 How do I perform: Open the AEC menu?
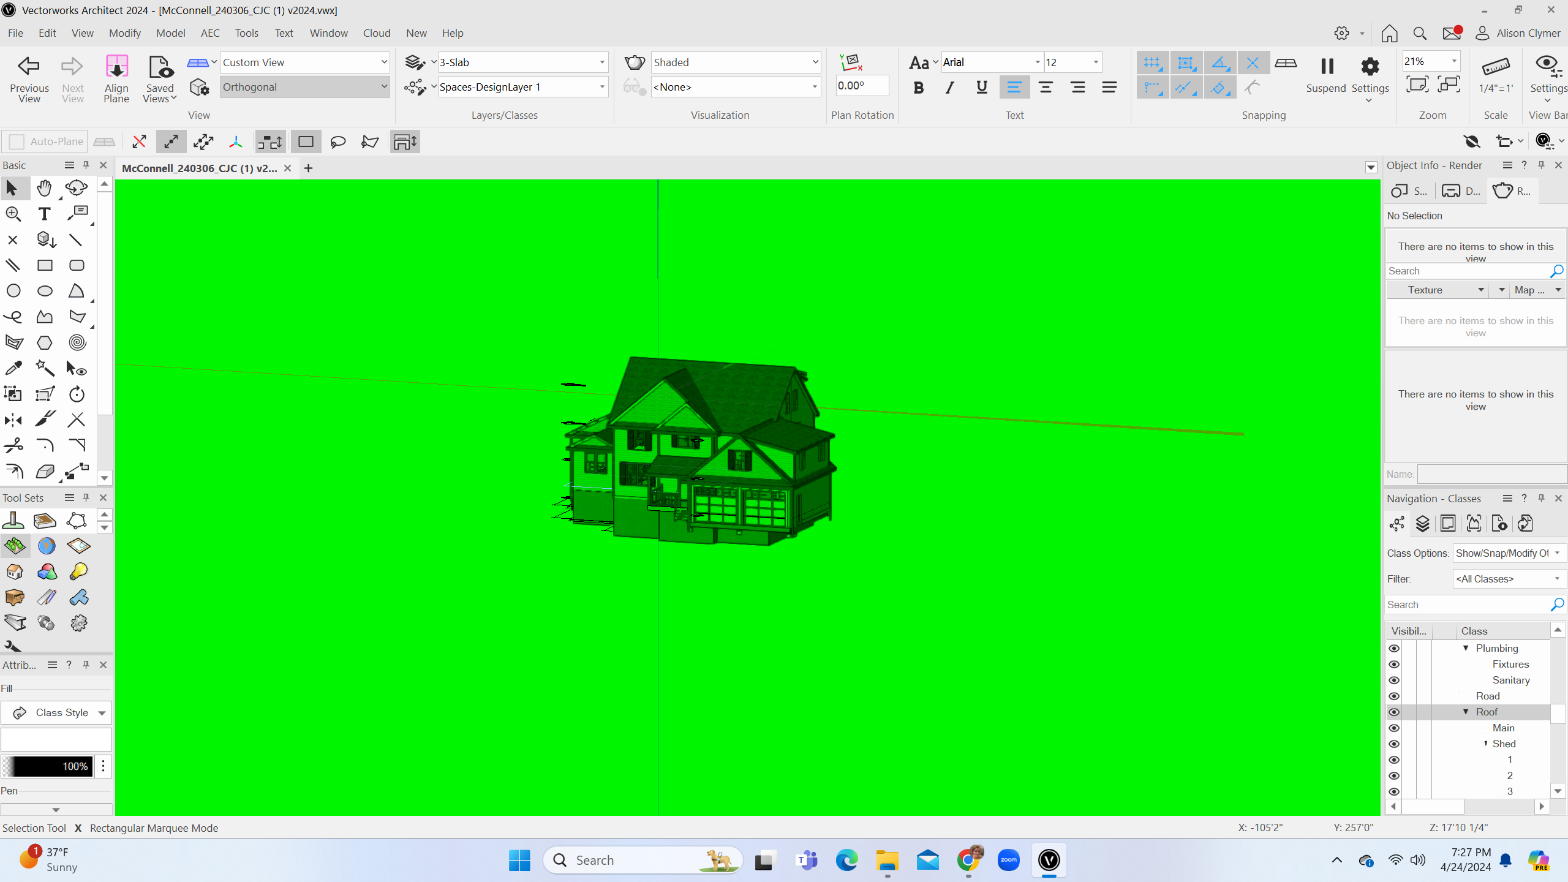(x=210, y=33)
